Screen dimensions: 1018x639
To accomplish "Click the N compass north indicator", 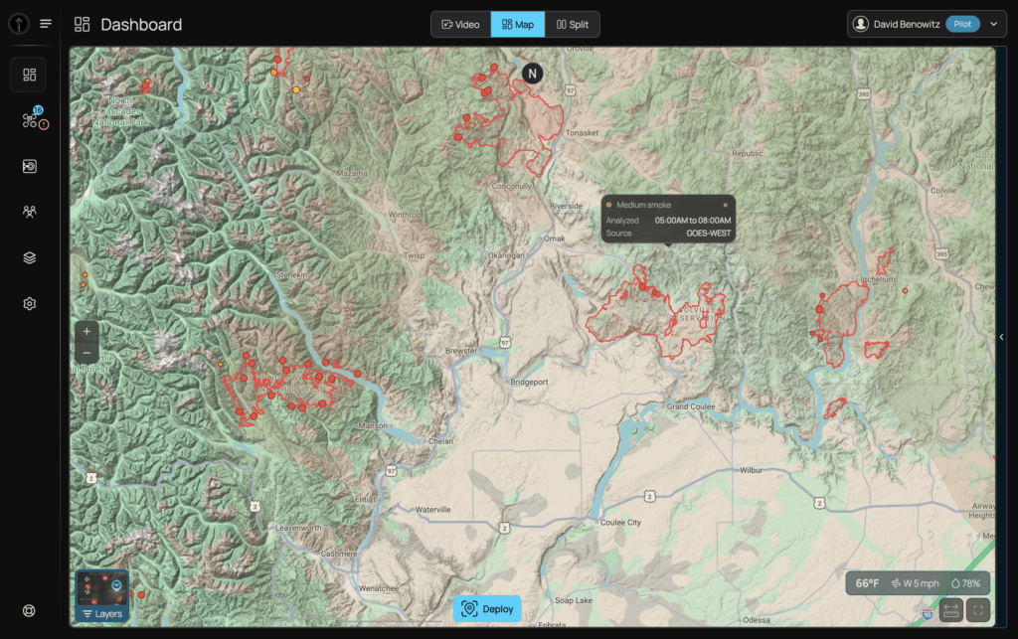I will pyautogui.click(x=533, y=74).
